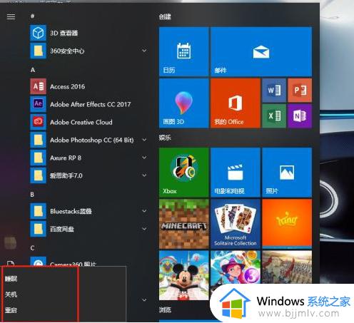Open the battle strategy game tile
Viewport: 354px width, 323px height.
coord(287,267)
